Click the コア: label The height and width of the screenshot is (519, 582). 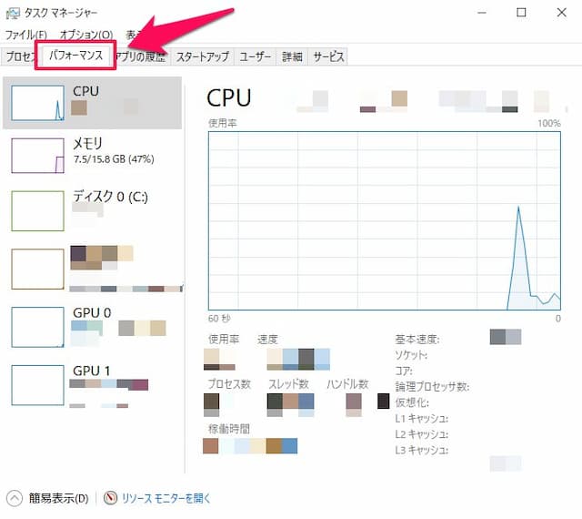[x=404, y=371]
